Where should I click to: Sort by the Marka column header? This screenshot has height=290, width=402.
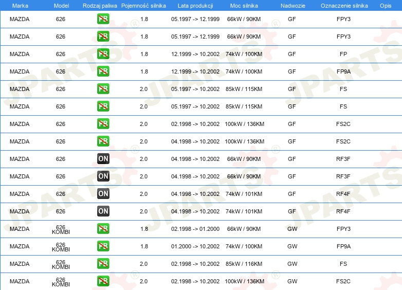[20, 6]
